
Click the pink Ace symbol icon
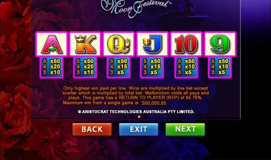click(52, 44)
